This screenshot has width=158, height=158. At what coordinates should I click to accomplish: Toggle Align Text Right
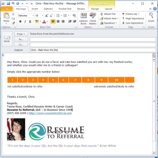click(x=63, y=21)
